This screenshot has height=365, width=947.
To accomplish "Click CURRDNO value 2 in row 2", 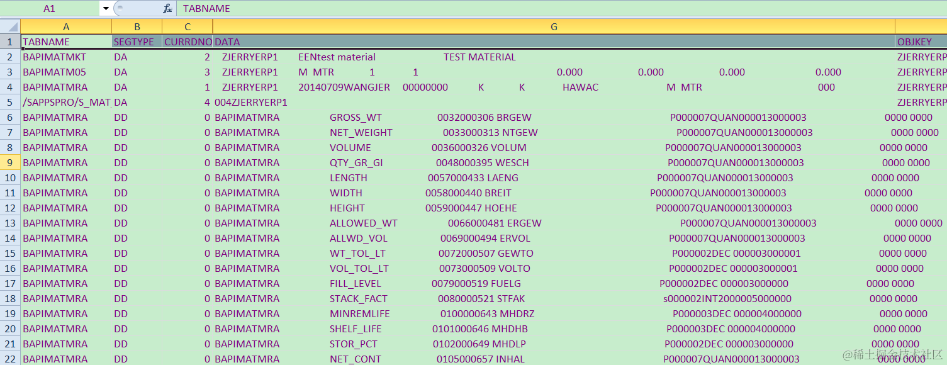I will [188, 57].
